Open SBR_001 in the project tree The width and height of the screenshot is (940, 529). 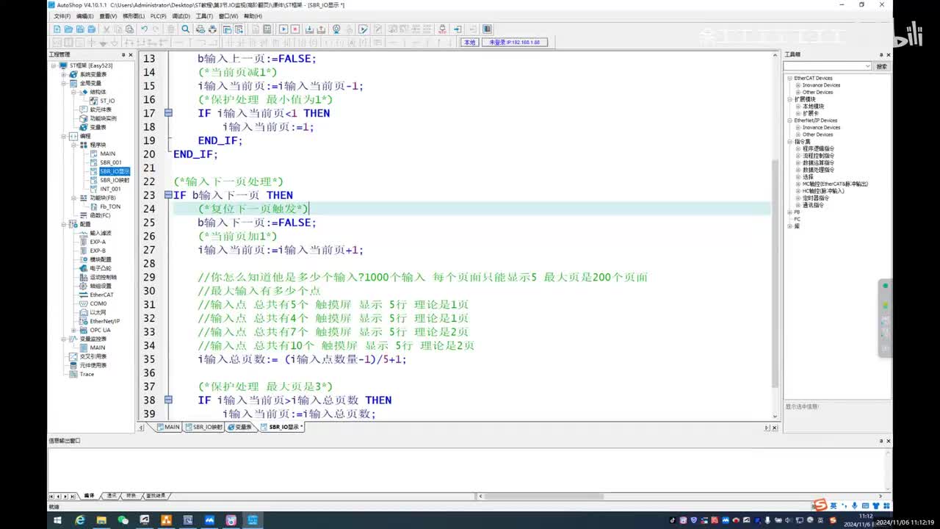pyautogui.click(x=111, y=162)
